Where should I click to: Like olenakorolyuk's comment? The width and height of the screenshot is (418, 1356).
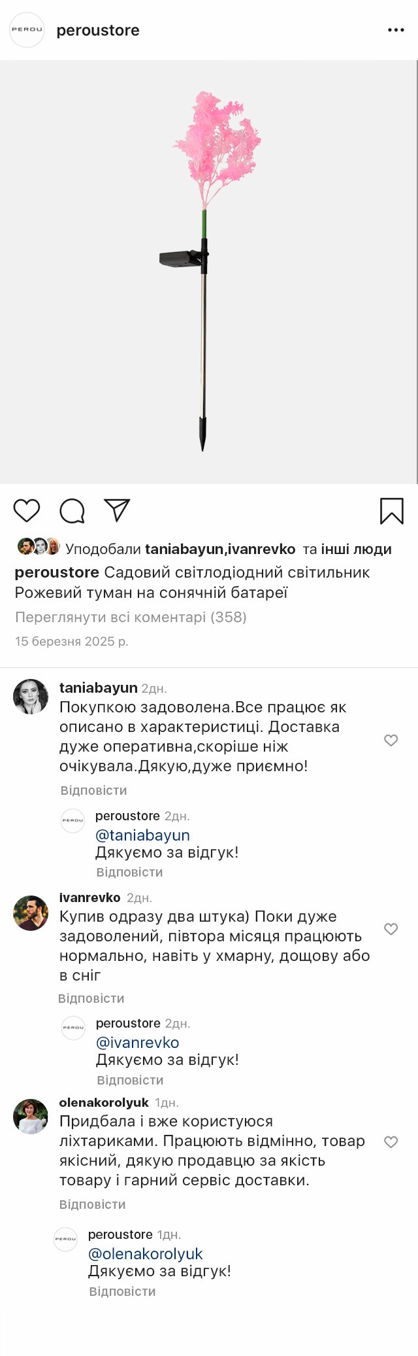pos(391,1142)
